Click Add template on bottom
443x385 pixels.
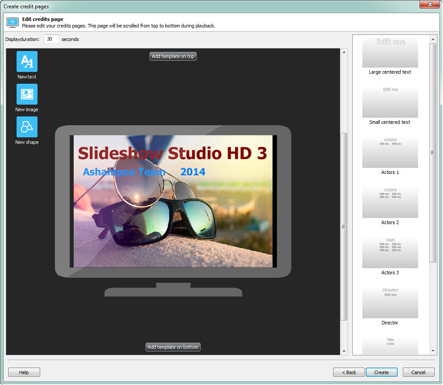[173, 347]
